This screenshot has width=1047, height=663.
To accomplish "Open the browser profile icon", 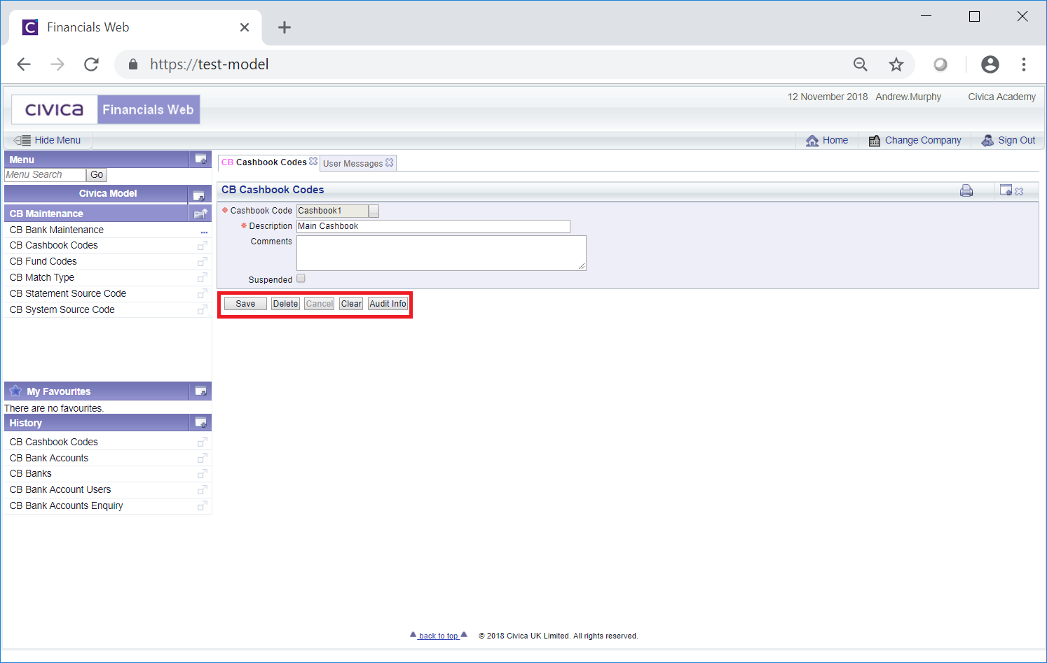I will point(990,64).
